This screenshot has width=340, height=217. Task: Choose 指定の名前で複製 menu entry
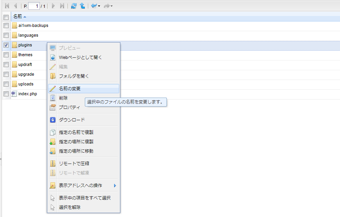(x=84, y=132)
